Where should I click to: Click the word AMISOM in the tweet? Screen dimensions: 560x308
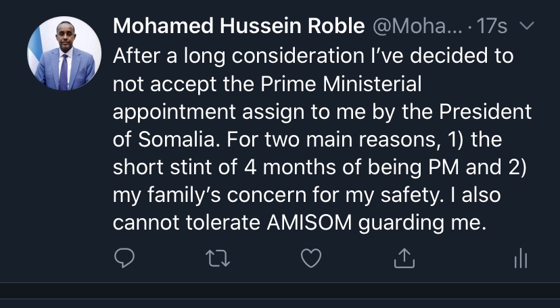pyautogui.click(x=309, y=223)
